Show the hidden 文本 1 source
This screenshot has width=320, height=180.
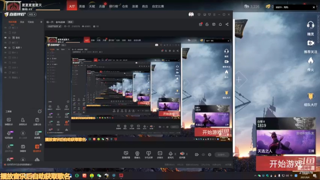5,68
